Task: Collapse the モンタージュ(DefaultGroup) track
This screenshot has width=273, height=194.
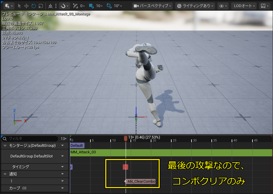Action: coord(5,146)
